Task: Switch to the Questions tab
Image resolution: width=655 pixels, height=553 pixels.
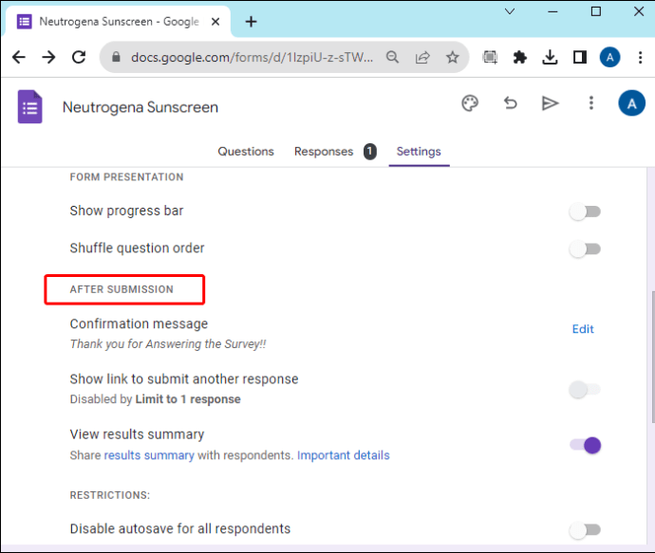Action: tap(246, 151)
